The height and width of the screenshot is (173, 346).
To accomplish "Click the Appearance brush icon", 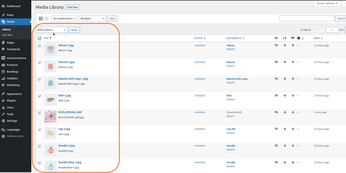I will (3, 94).
